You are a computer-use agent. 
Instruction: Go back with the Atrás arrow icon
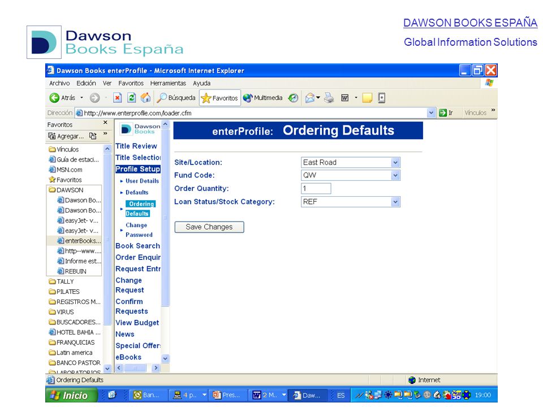pos(54,98)
